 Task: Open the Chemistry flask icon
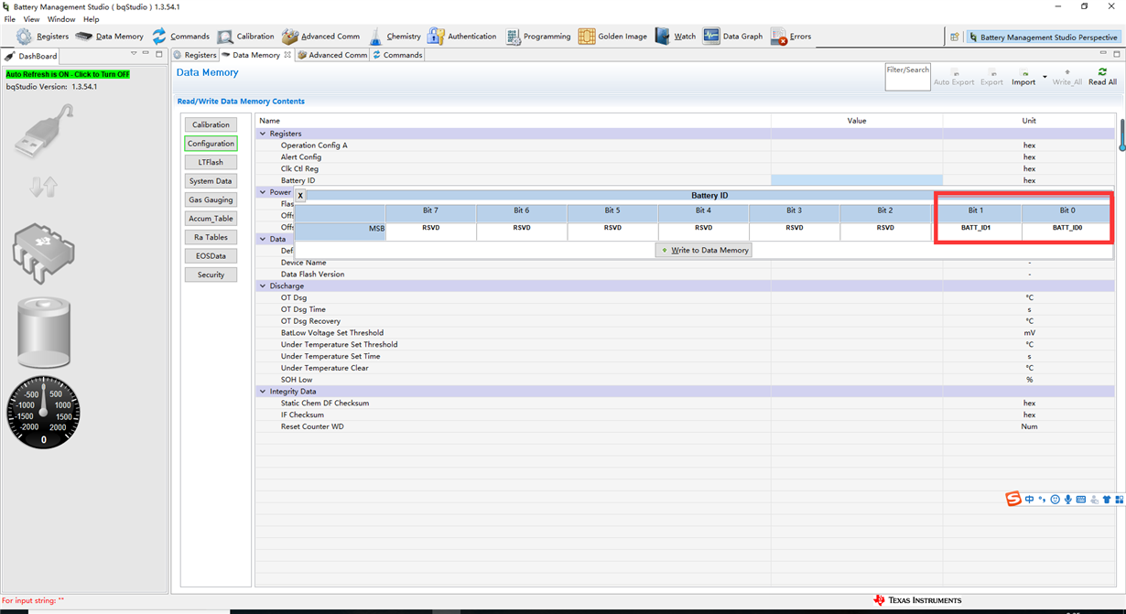coord(376,37)
